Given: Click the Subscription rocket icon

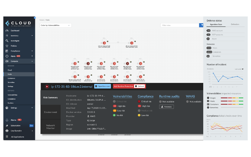Looking at the screenshot, I should point(7,126).
